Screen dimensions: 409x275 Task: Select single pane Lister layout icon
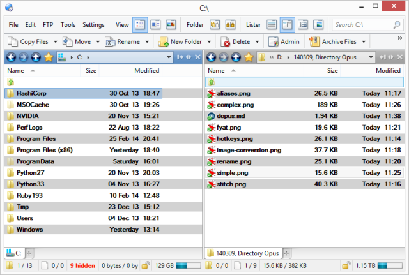click(272, 25)
